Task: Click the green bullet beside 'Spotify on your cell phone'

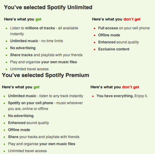Action: [x=4, y=103]
